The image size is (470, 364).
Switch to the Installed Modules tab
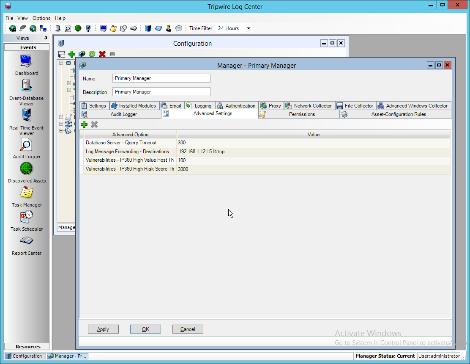tap(134, 106)
